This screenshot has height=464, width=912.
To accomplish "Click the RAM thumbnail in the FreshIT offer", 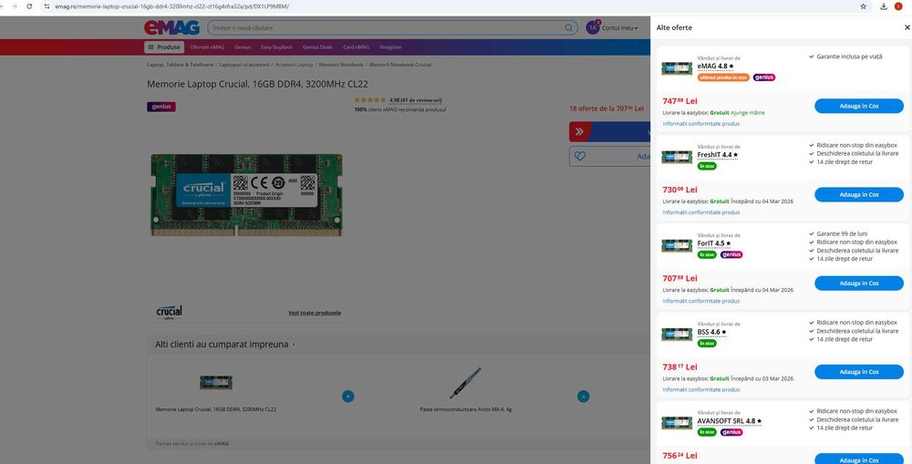I will click(x=677, y=157).
